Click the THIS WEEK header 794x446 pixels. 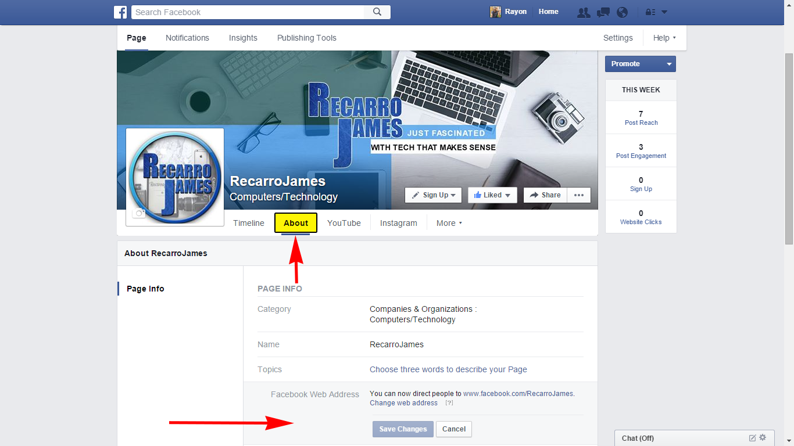click(641, 90)
